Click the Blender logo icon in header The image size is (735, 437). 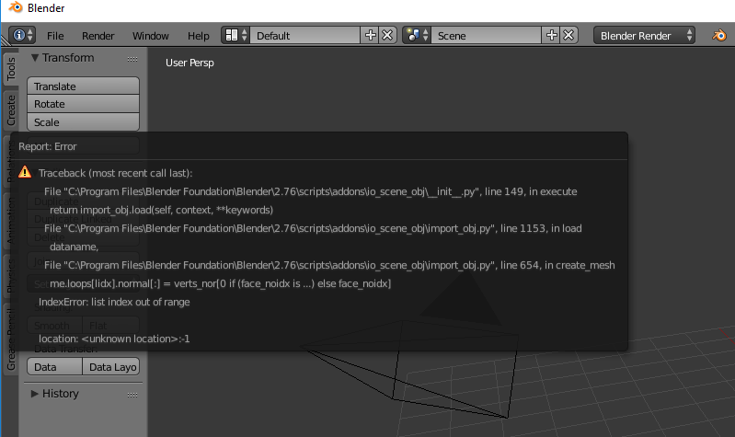(x=719, y=35)
